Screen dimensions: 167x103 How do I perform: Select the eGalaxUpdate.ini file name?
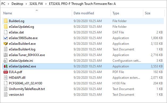(x=21, y=61)
